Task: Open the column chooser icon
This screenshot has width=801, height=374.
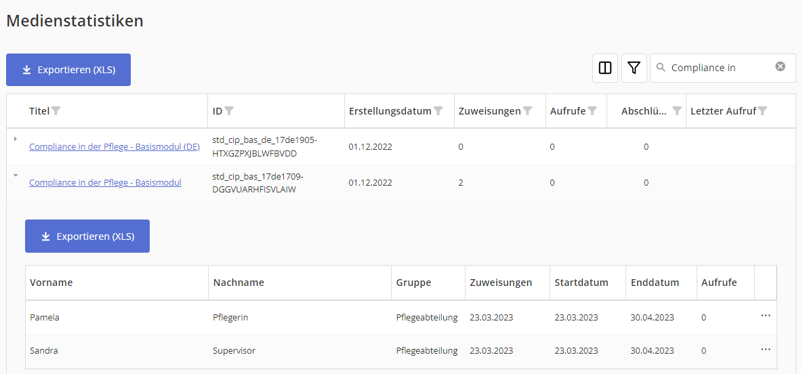Action: (x=605, y=68)
